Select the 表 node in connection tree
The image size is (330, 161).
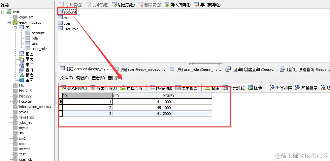[25, 28]
